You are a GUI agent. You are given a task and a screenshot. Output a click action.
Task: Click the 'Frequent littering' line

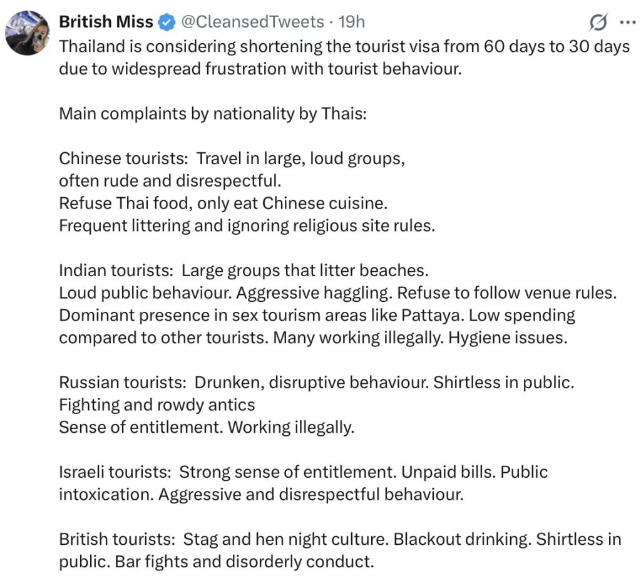246,225
